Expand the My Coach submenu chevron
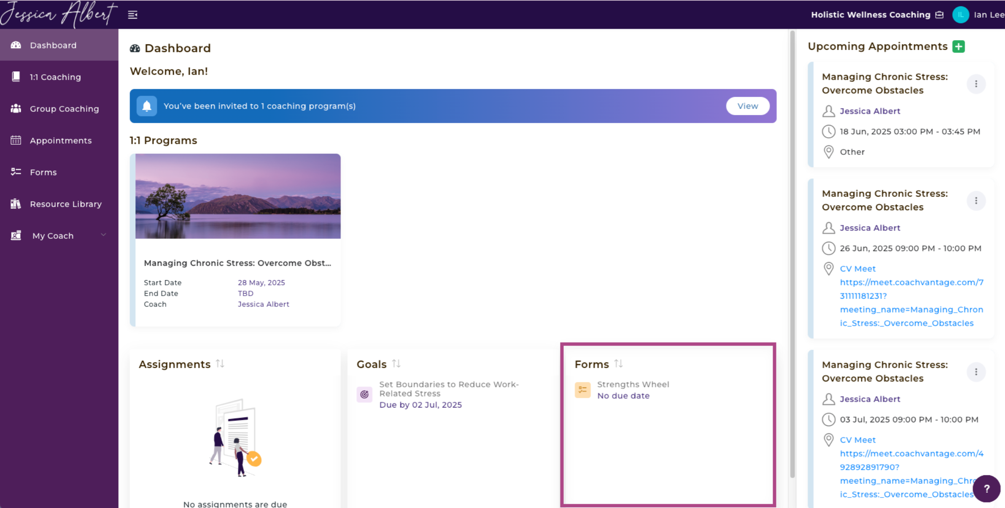 tap(103, 235)
